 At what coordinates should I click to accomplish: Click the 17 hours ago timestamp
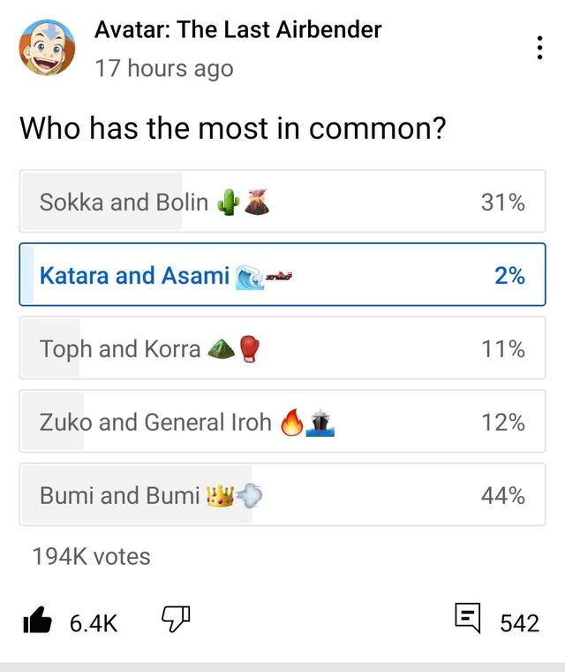(x=164, y=69)
